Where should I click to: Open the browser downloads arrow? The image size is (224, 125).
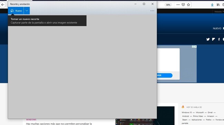coord(212,5)
